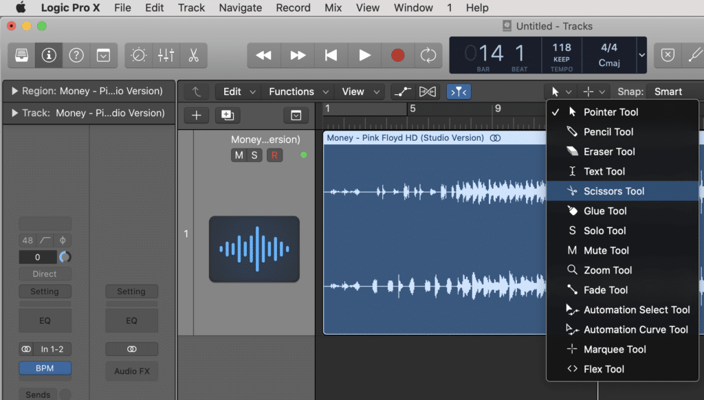704x400 pixels.
Task: Solo the Money track with the S button
Action: (253, 155)
